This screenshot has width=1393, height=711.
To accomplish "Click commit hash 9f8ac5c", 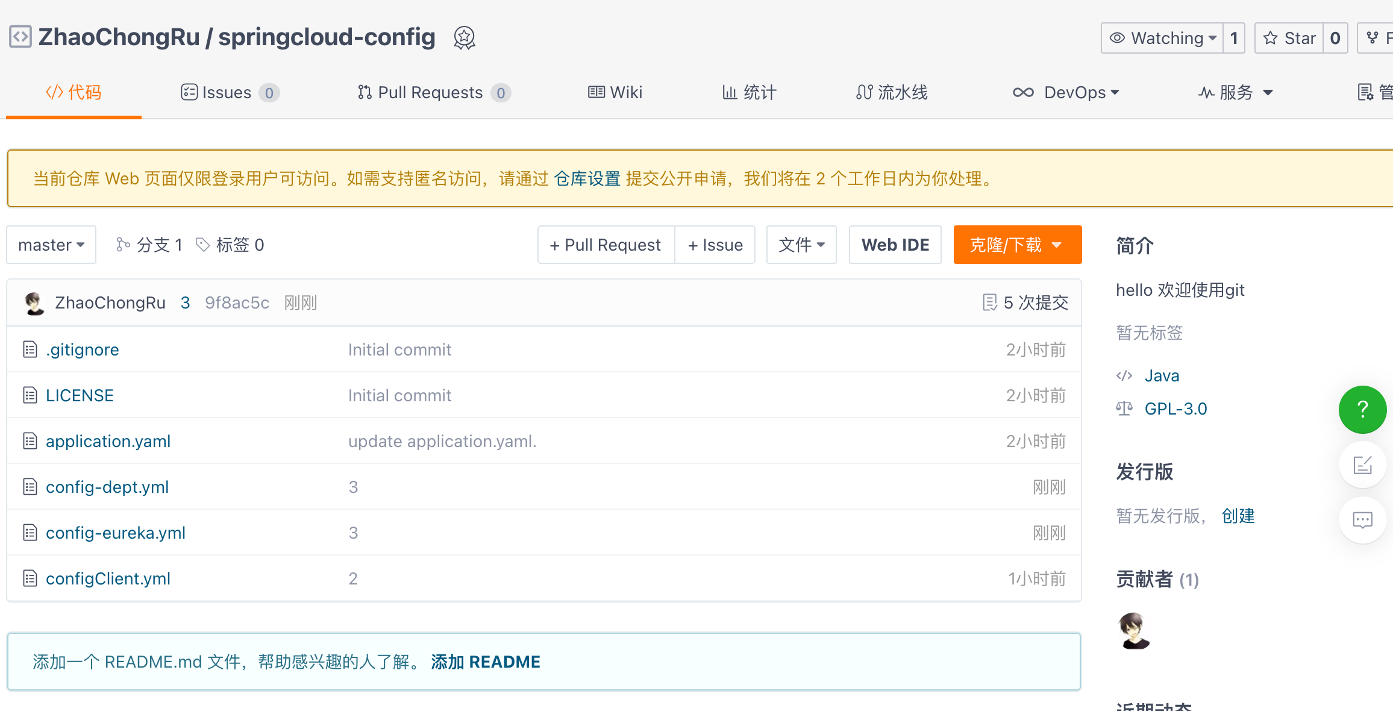I will (237, 302).
